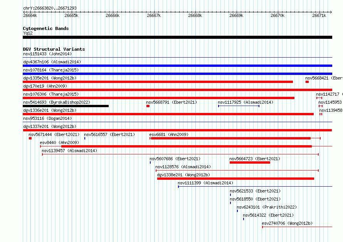Click the 26665k ruler position
Screen dimensions: 343x242
pos(71,15)
